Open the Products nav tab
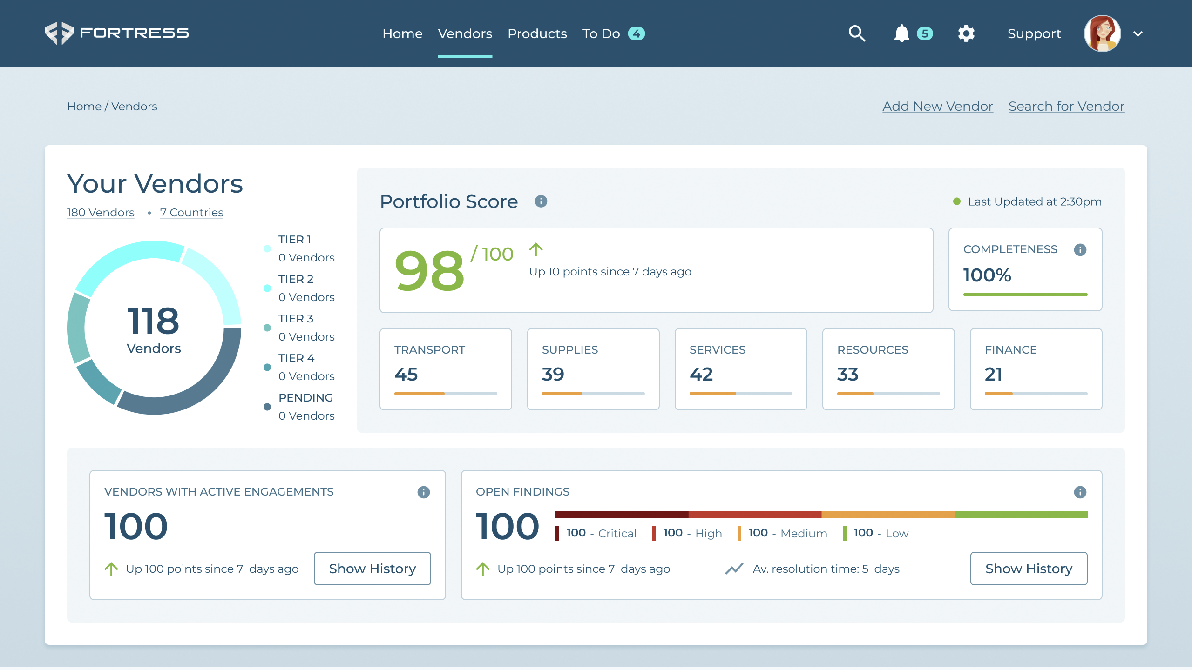Viewport: 1192px width, 670px height. click(x=537, y=33)
